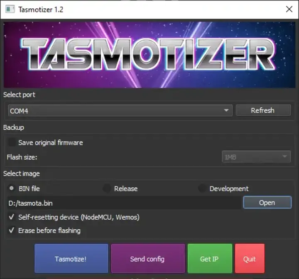Click the Backup section heading
Viewport: 299px width, 279px height.
pos(14,127)
